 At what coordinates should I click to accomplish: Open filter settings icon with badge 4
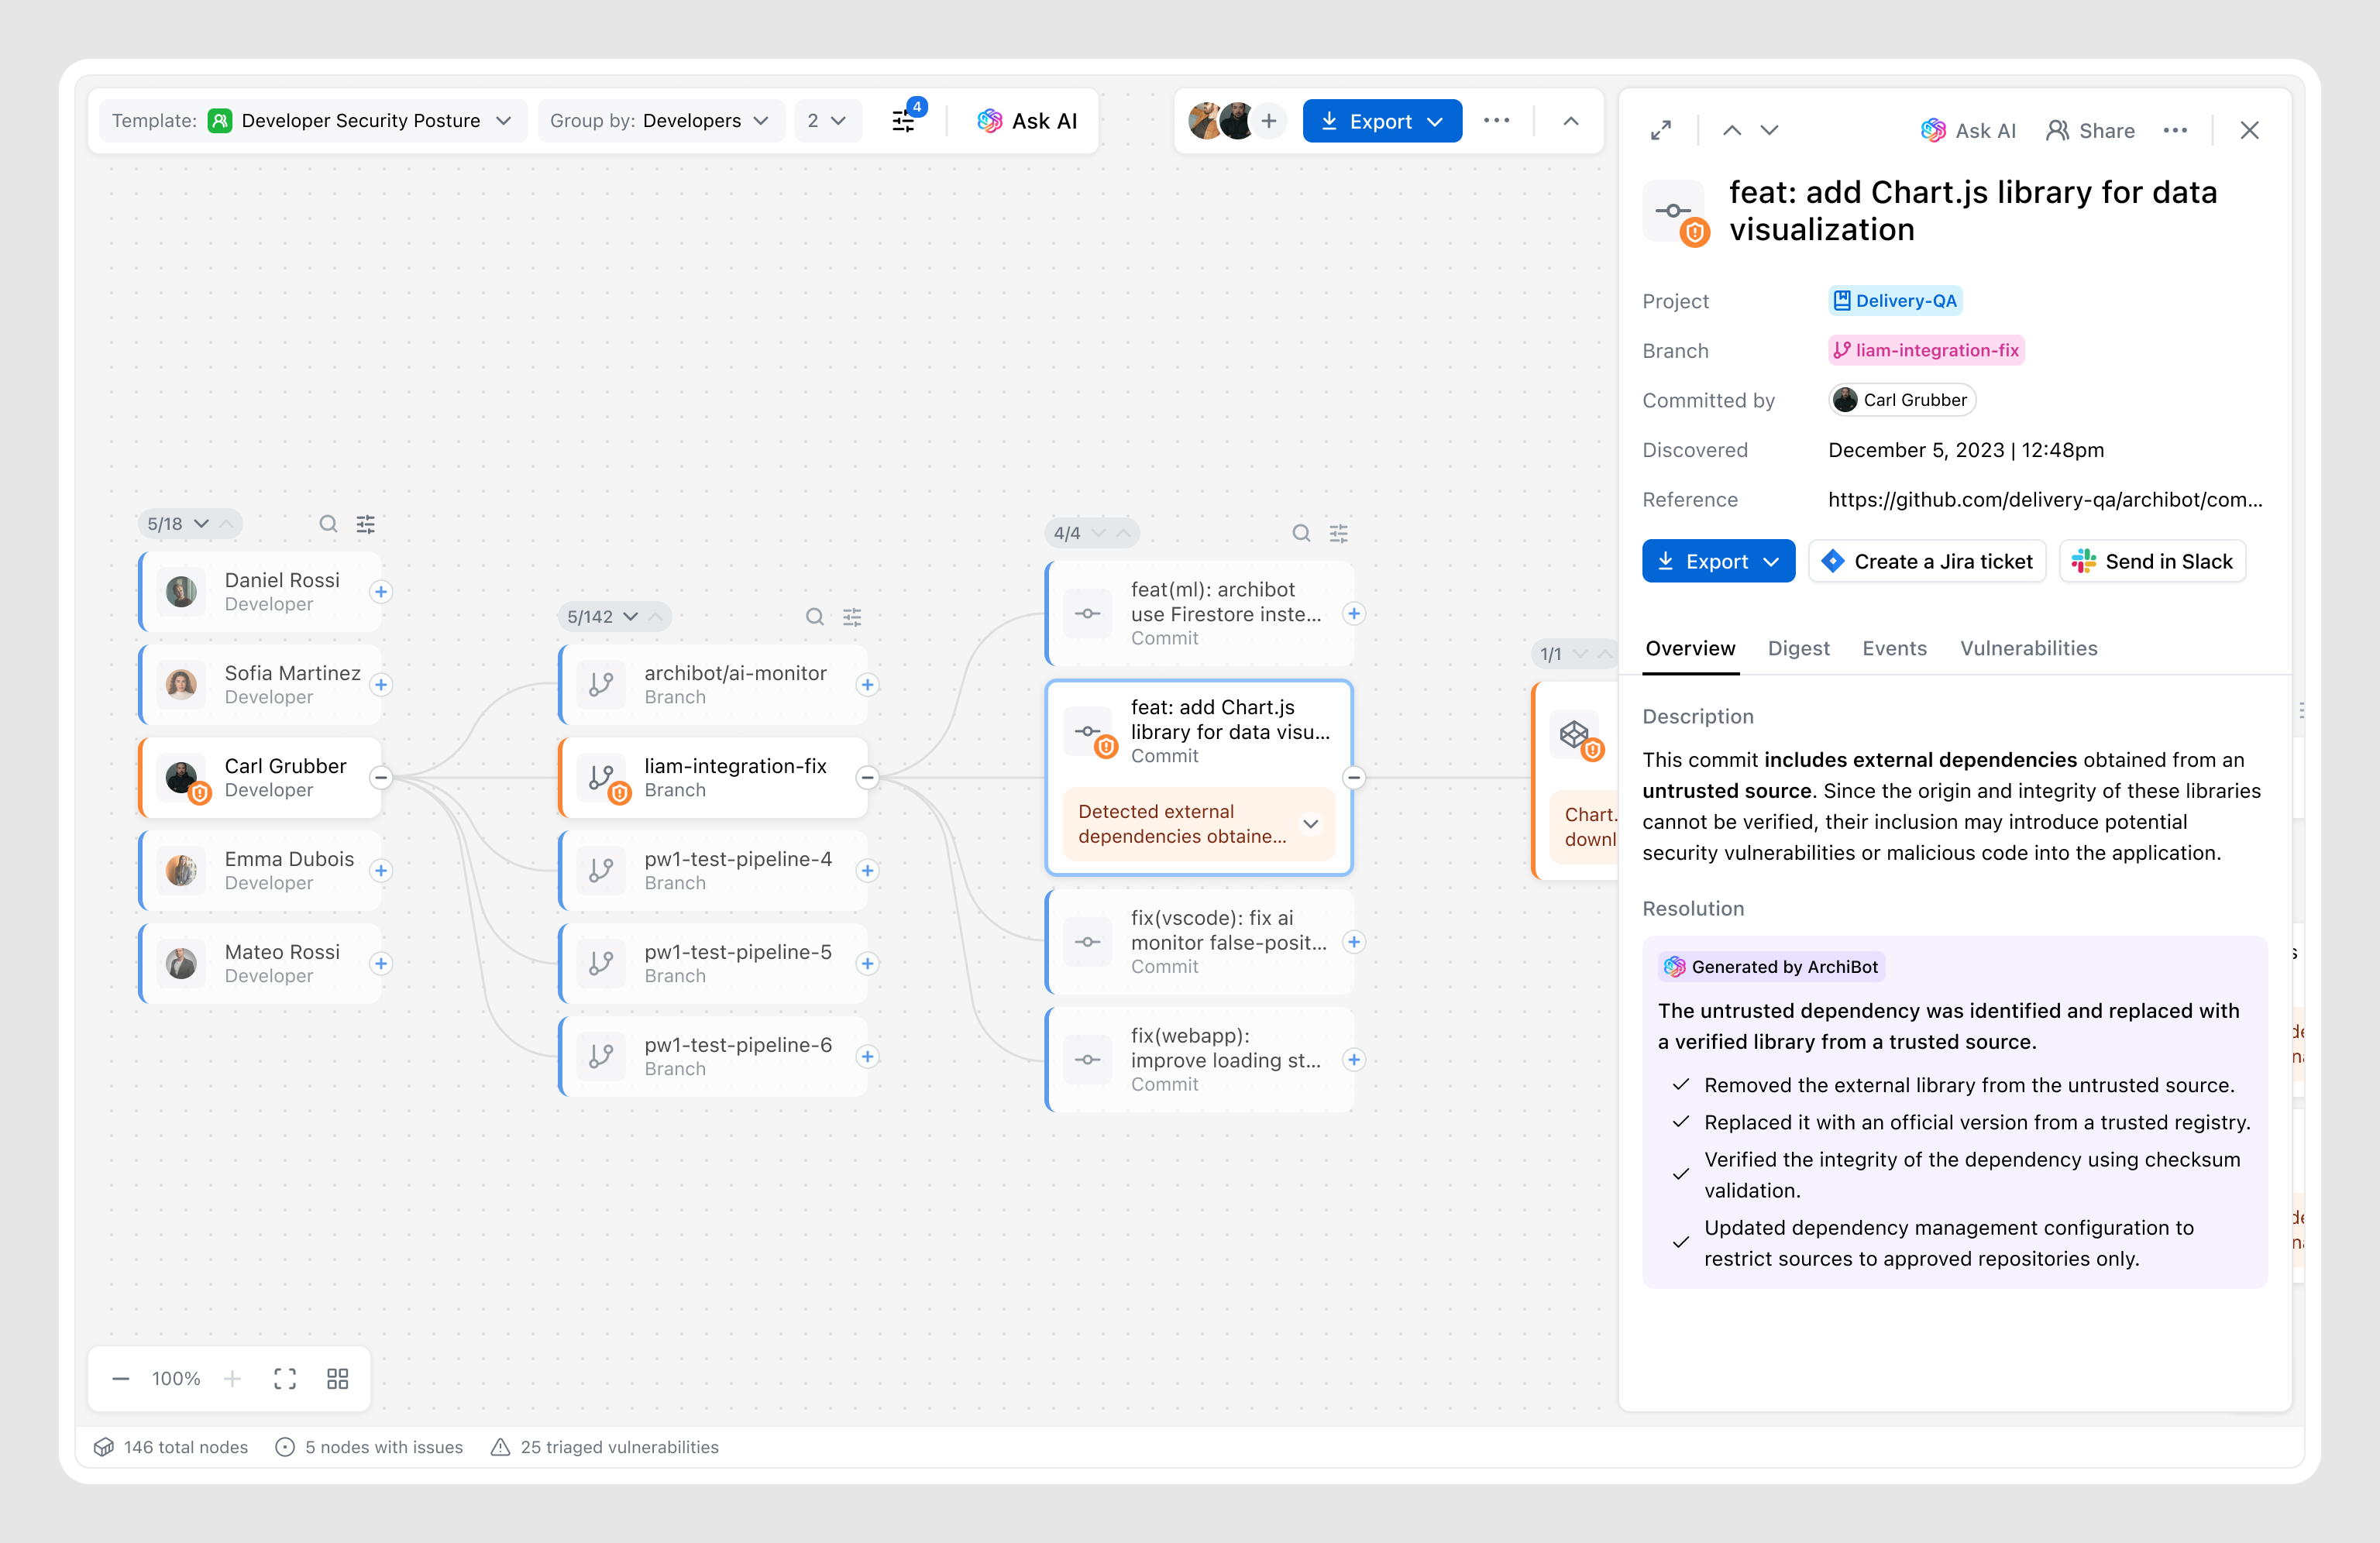pos(905,121)
